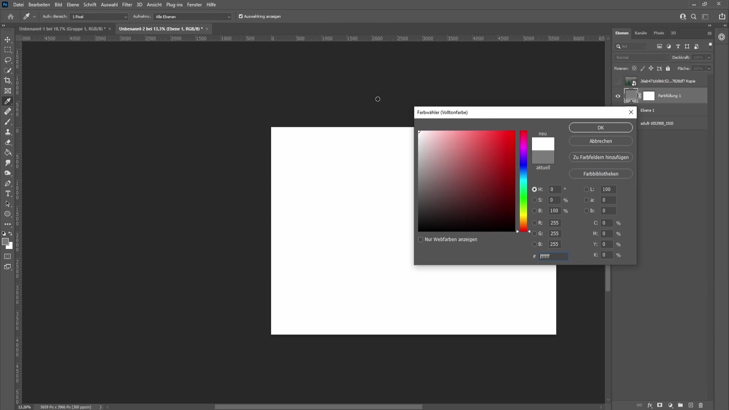729x410 pixels.
Task: Select the G green radio button
Action: (x=534, y=233)
